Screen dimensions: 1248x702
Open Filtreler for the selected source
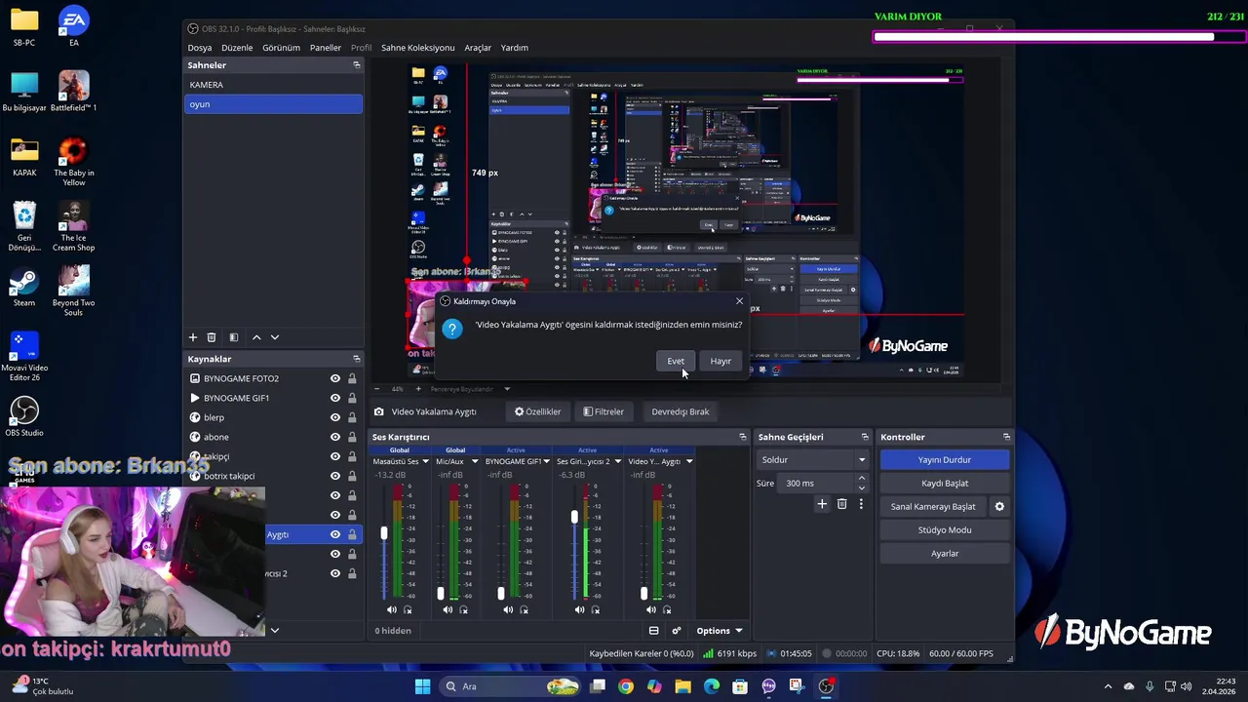coord(604,411)
